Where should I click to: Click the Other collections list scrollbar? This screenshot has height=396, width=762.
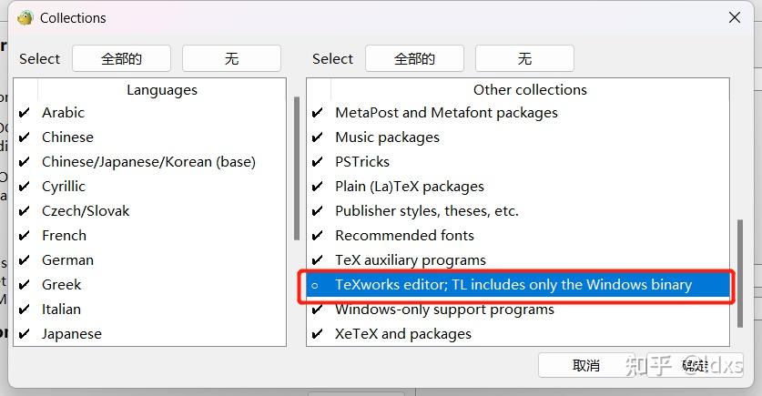[x=739, y=273]
